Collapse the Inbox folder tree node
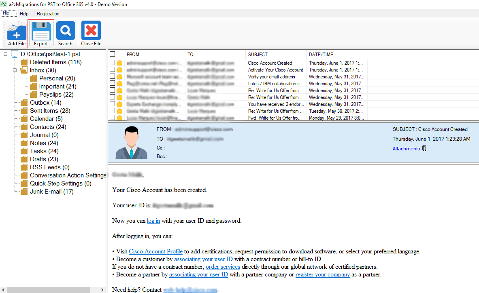 coord(15,70)
